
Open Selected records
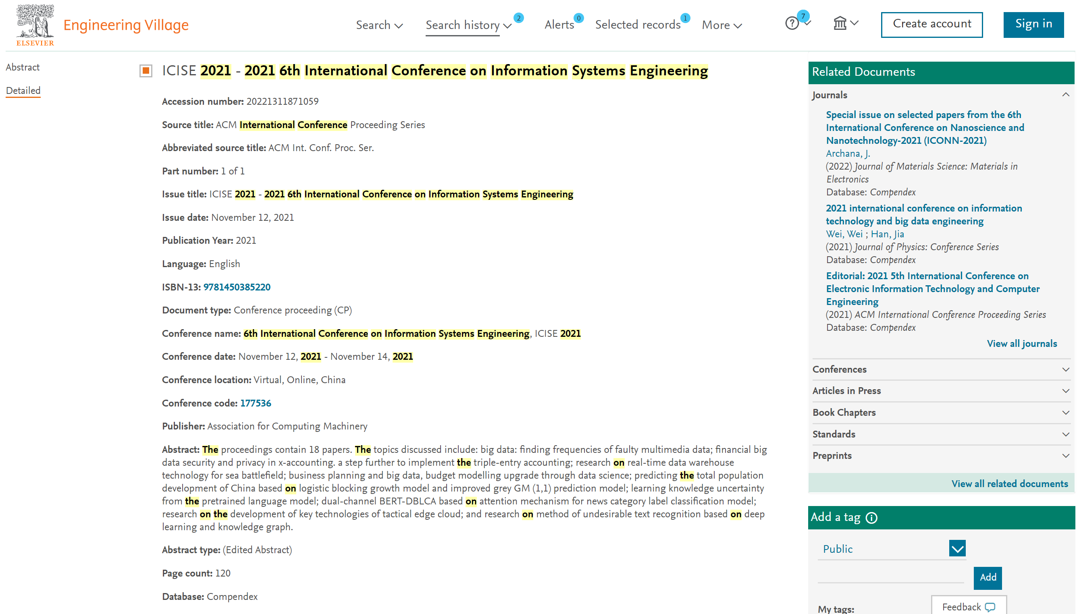tap(637, 25)
